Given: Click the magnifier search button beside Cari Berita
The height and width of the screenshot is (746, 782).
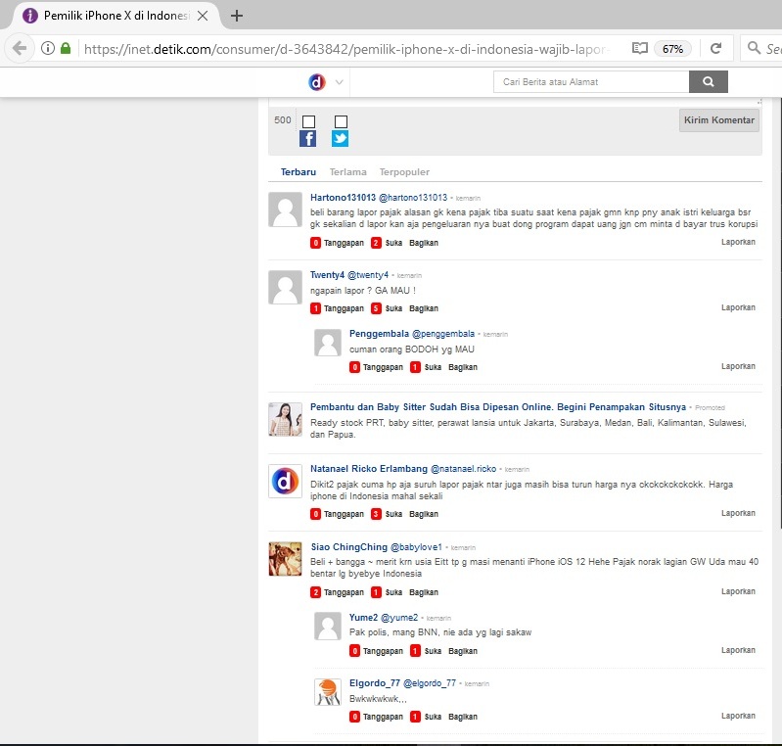Looking at the screenshot, I should point(709,82).
